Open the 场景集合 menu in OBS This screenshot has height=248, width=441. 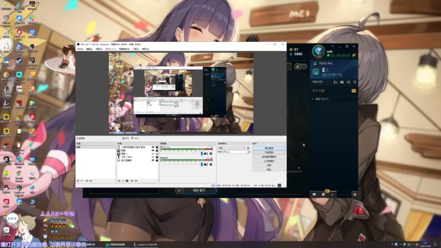[124, 49]
